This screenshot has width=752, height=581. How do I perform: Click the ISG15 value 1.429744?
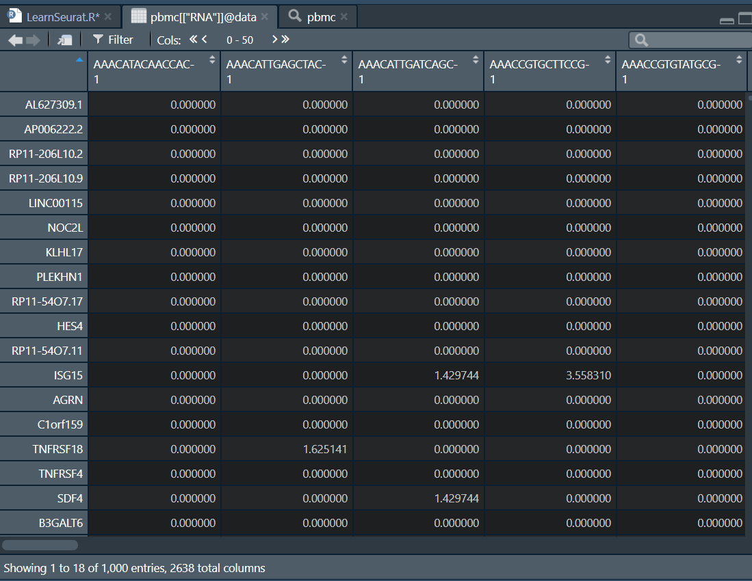(456, 375)
